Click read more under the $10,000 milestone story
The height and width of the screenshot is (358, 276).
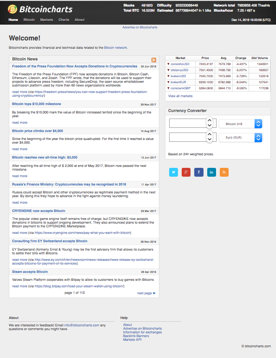point(20,123)
